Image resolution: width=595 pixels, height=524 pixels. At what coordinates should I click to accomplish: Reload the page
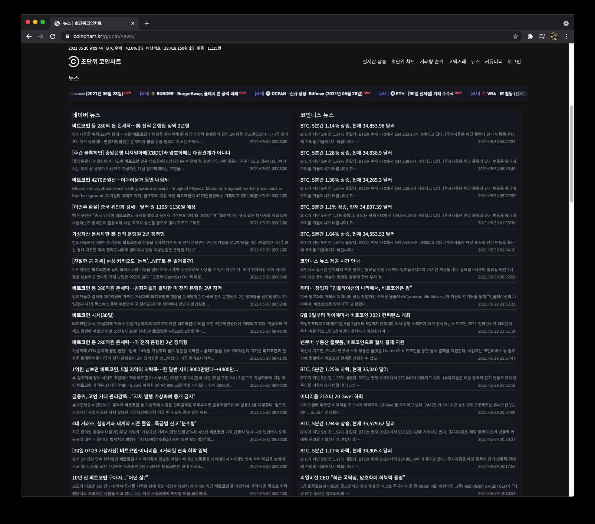point(53,36)
